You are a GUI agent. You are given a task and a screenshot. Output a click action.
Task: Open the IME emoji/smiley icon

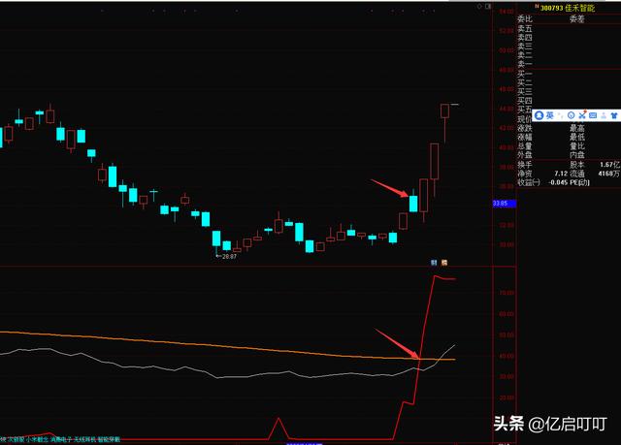(x=572, y=115)
